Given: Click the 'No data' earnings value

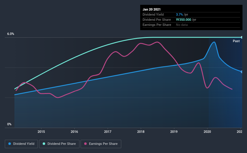Looking at the screenshot, I should 182,25.
